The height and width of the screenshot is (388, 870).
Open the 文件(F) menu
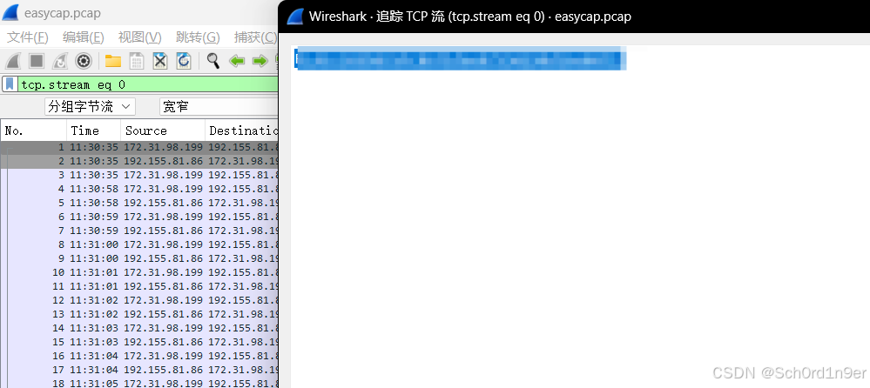click(x=28, y=37)
